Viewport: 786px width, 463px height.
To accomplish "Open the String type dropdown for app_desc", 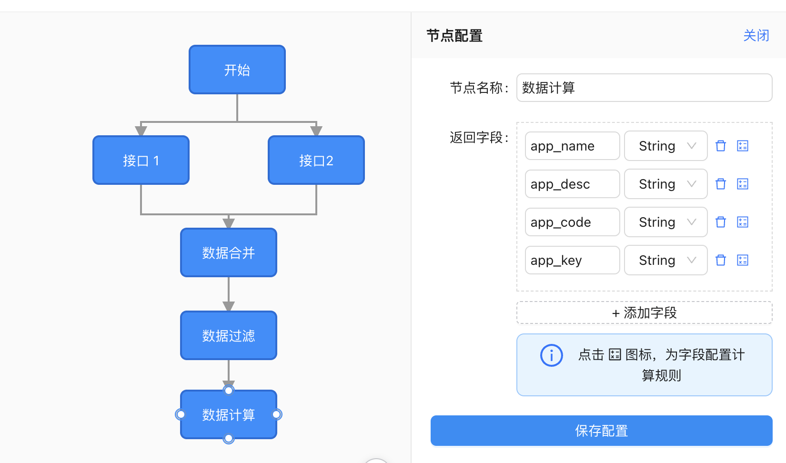I will click(x=665, y=184).
